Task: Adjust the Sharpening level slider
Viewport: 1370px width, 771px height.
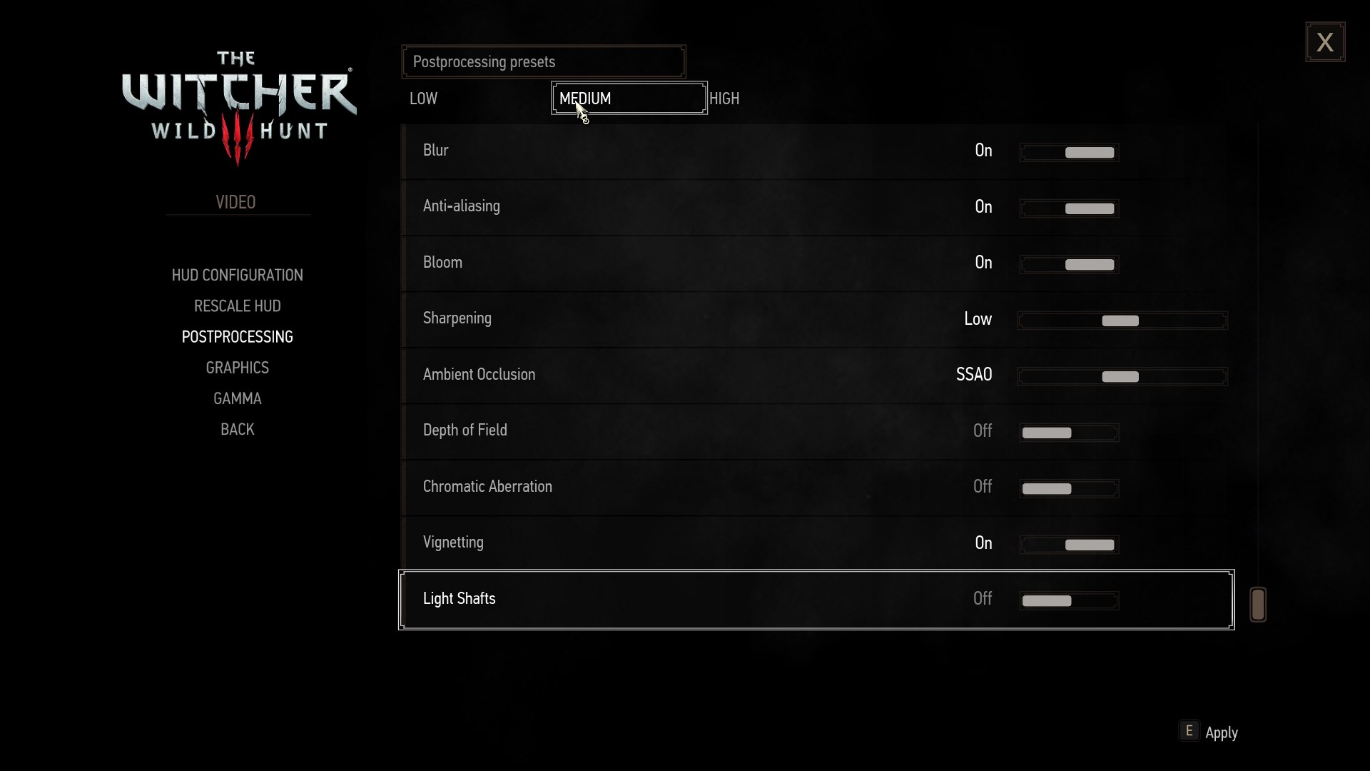Action: click(x=1121, y=320)
